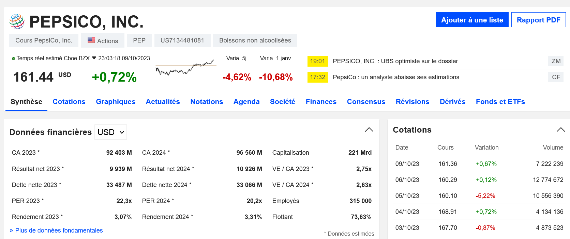Collapse the Cotations panel
Screen dimensions: 570x239
[561, 130]
